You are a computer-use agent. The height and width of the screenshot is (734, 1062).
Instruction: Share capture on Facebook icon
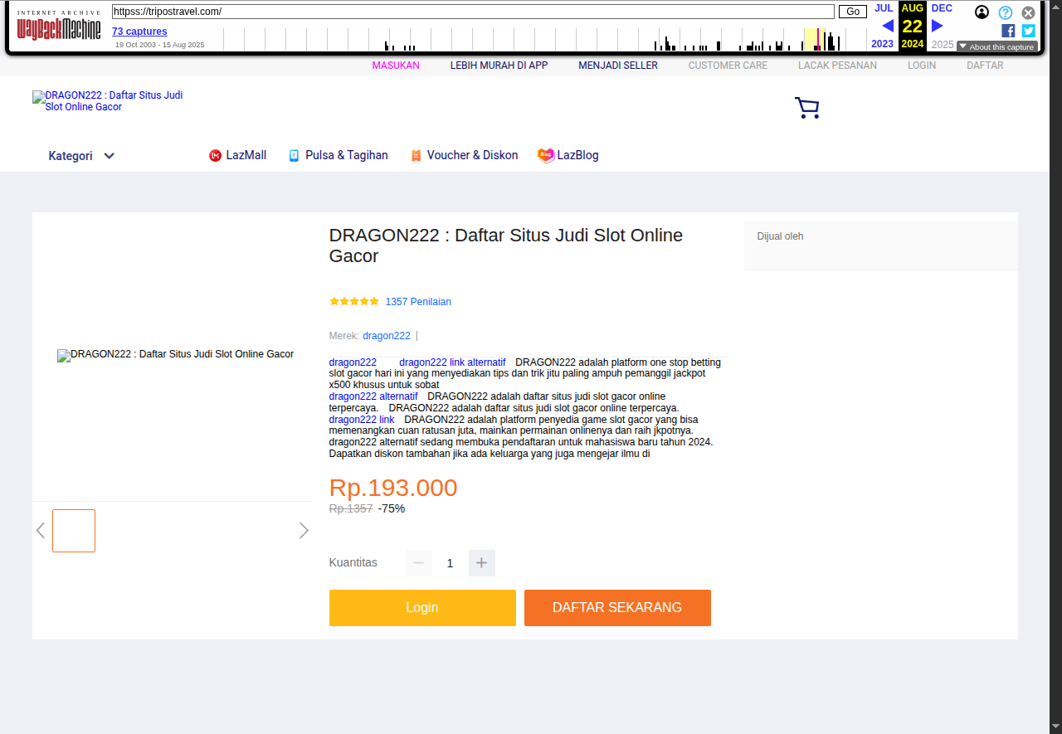pos(1008,31)
